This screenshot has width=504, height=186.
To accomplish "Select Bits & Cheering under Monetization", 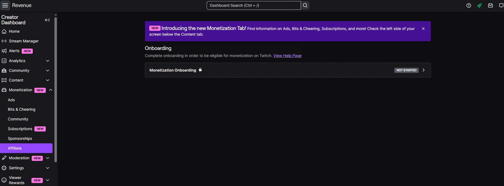I will pos(22,109).
